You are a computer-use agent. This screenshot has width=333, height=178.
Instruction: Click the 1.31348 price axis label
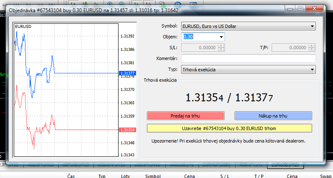127,143
